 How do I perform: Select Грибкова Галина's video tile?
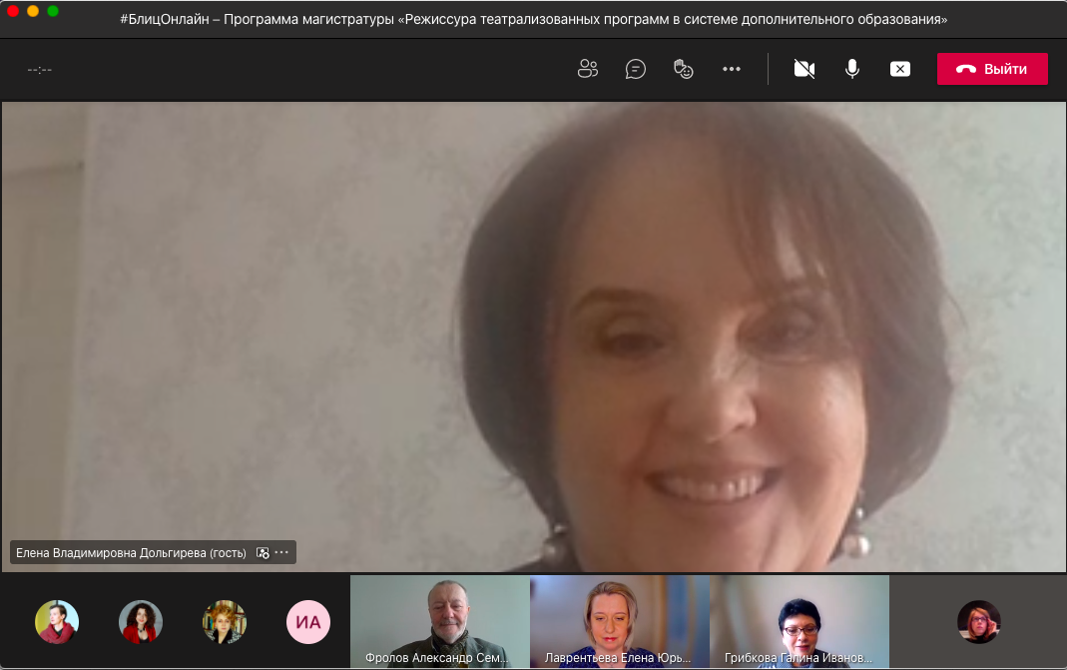(x=800, y=621)
